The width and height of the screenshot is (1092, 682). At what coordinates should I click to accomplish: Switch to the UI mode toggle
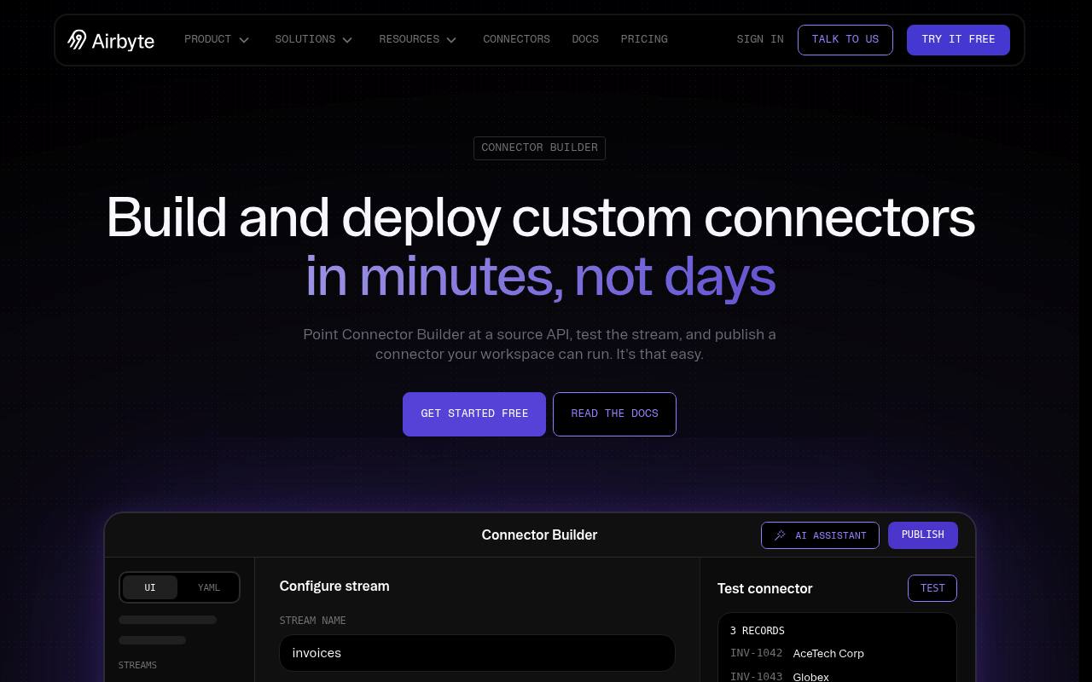tap(150, 587)
